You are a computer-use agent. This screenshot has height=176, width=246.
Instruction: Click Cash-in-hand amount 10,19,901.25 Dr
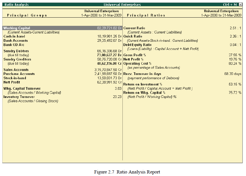point(109,36)
